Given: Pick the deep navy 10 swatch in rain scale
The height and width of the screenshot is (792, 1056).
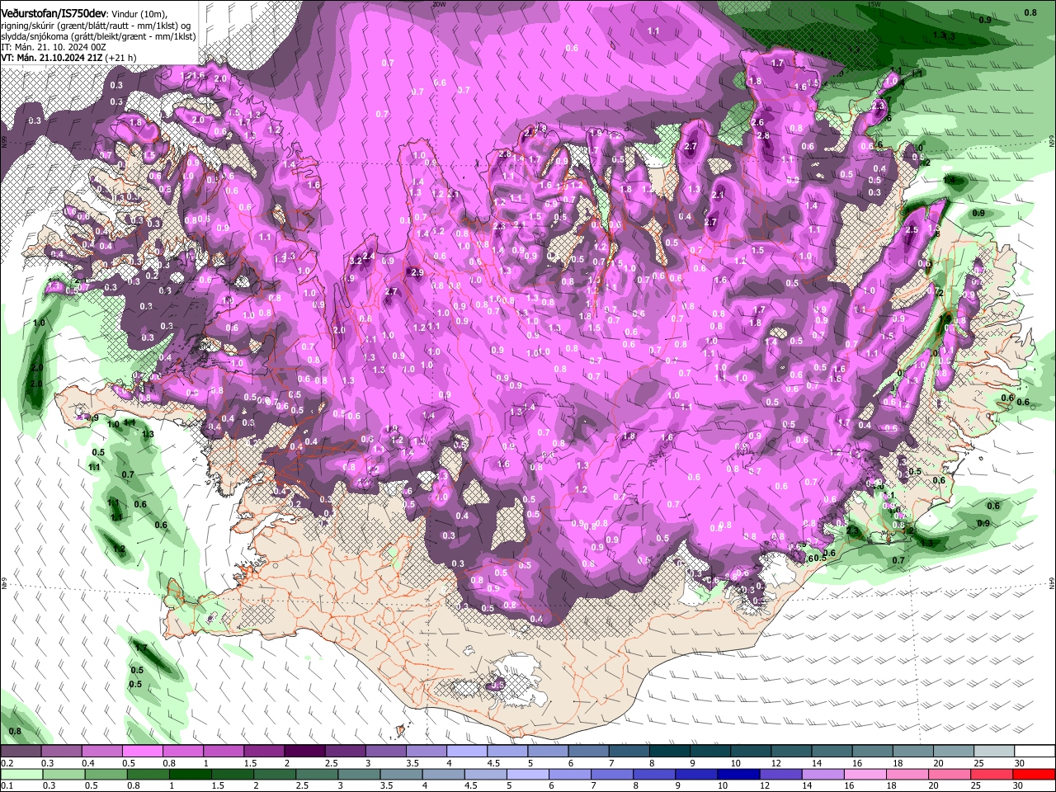Looking at the screenshot, I should pyautogui.click(x=739, y=775).
